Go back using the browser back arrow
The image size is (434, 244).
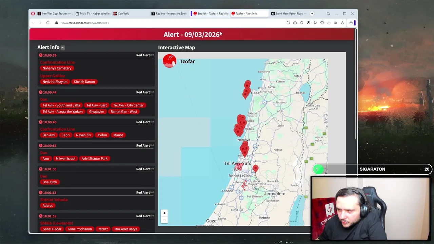[x=33, y=23]
